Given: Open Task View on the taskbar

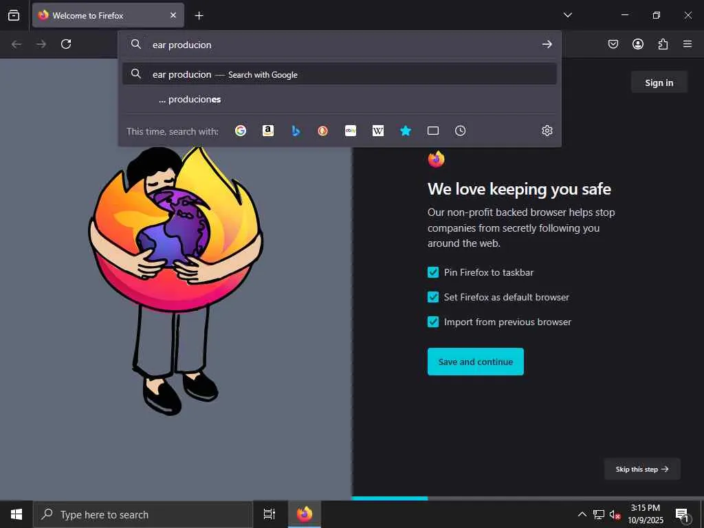Looking at the screenshot, I should coord(269,514).
